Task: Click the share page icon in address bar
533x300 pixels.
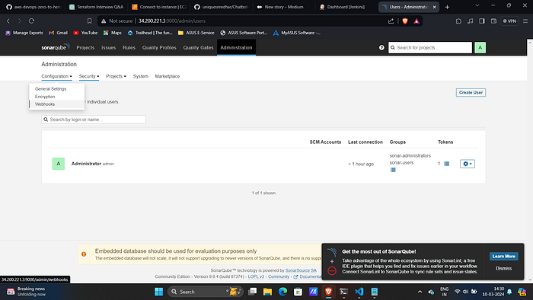Action: pyautogui.click(x=391, y=21)
